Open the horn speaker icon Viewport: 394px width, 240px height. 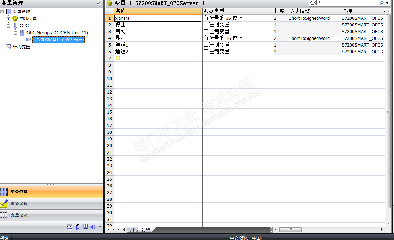click(93, 227)
